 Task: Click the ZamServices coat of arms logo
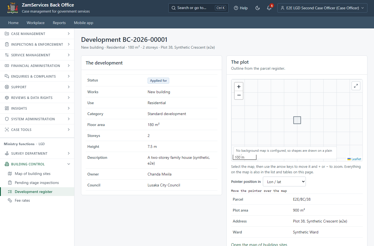[x=13, y=8]
